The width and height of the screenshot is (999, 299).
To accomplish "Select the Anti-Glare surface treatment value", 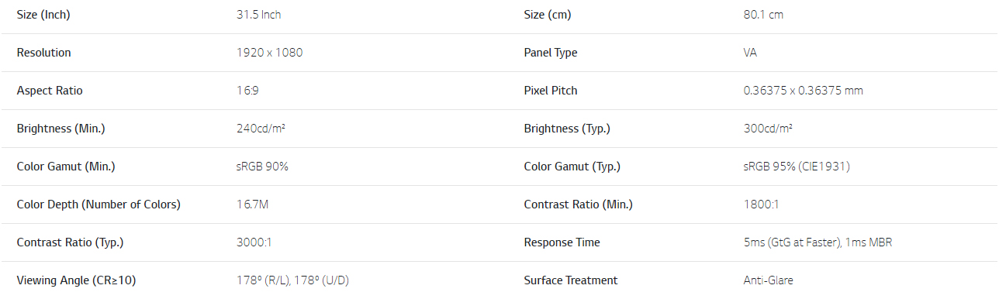I will pos(768,280).
